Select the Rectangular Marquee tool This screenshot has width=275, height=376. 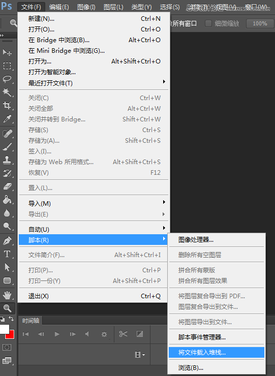(7, 66)
